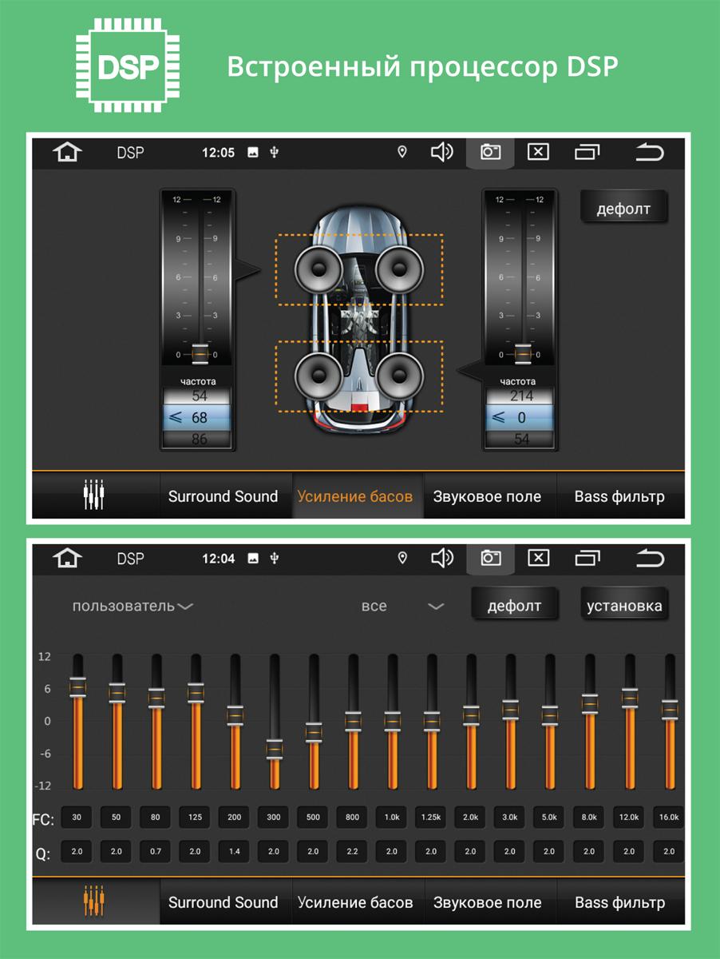Open the orange equalizer icon tab
This screenshot has height=959, width=720.
click(94, 901)
